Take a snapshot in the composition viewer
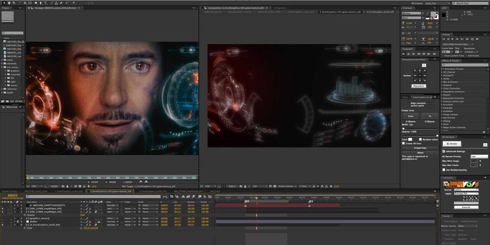 (x=240, y=186)
